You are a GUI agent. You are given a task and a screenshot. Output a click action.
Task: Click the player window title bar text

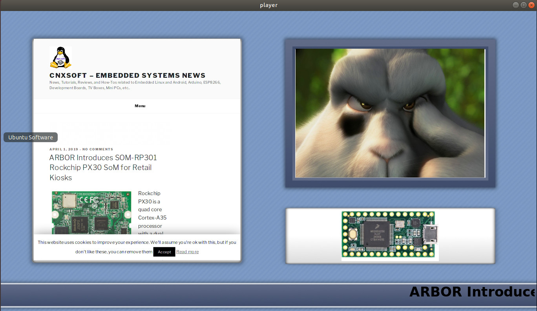pyautogui.click(x=268, y=5)
